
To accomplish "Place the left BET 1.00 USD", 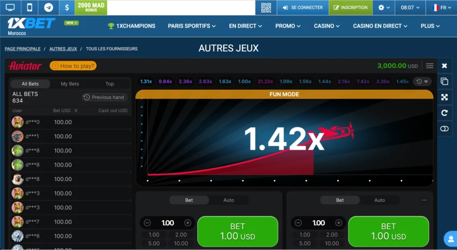I will pos(238,231).
